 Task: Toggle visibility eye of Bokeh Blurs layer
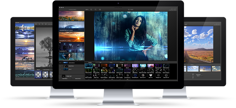[60, 66]
